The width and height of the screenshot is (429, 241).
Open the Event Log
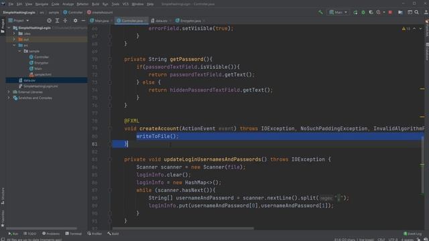click(x=413, y=234)
